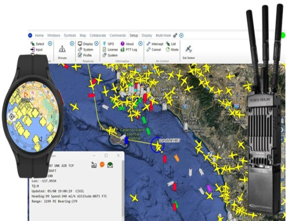The width and height of the screenshot is (294, 221).
Task: Click the Datalink5907 track label
Action: point(170,140)
